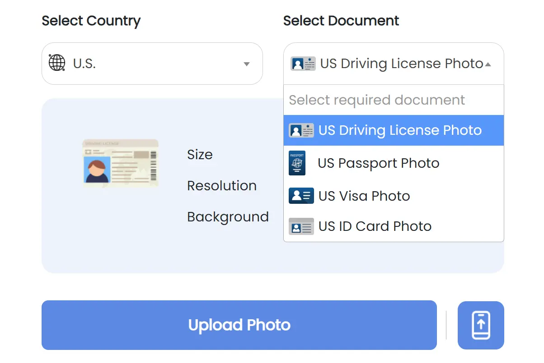544x363 pixels.
Task: Select "US Passport Photo" from the list
Action: [379, 163]
